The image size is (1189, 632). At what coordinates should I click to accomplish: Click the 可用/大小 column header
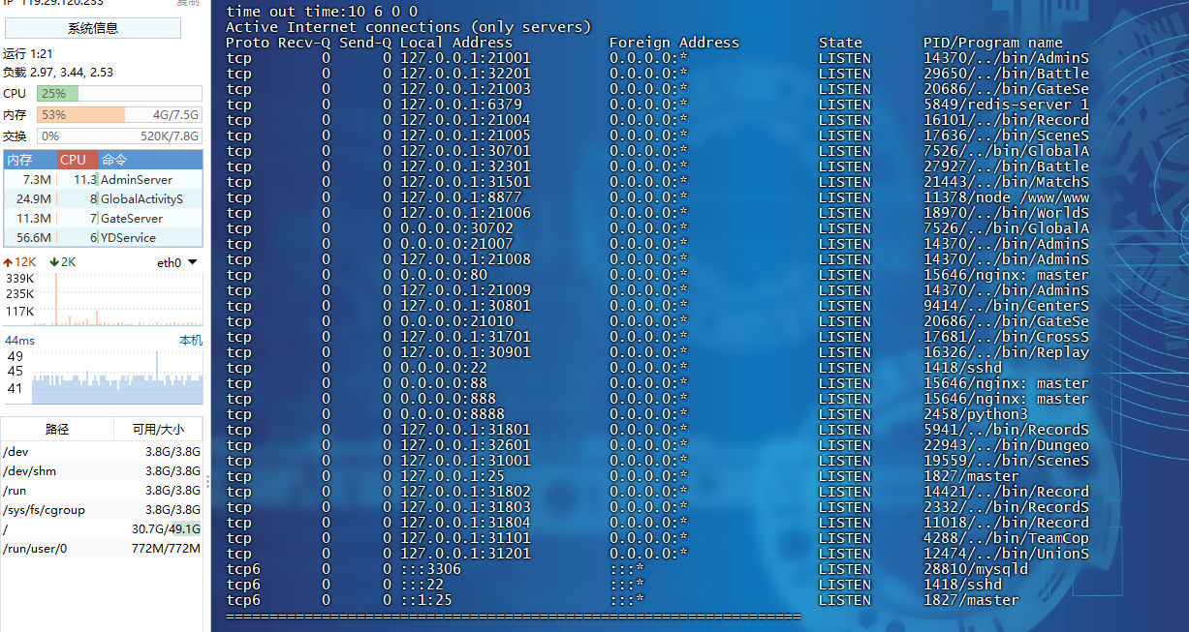(158, 429)
